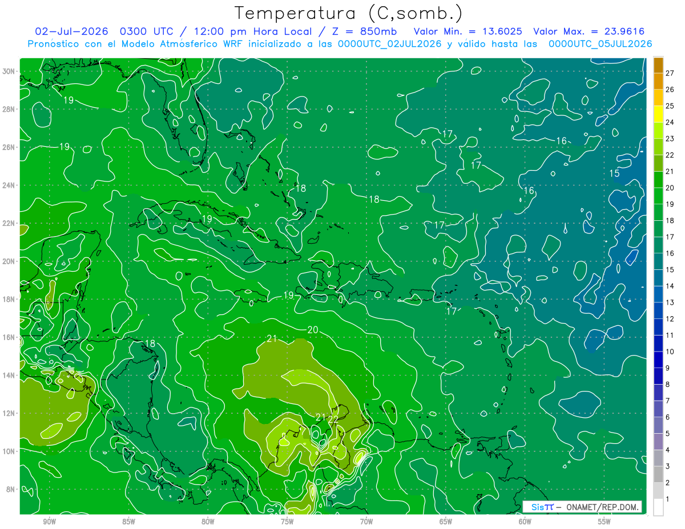Click the '70W' longitude axis label
685x529 pixels.
pos(366,522)
